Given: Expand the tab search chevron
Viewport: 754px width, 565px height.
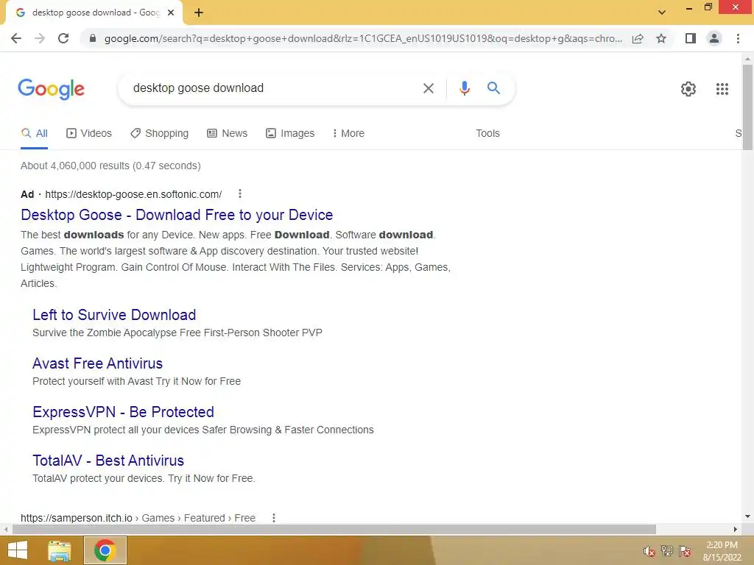Looking at the screenshot, I should tap(662, 13).
